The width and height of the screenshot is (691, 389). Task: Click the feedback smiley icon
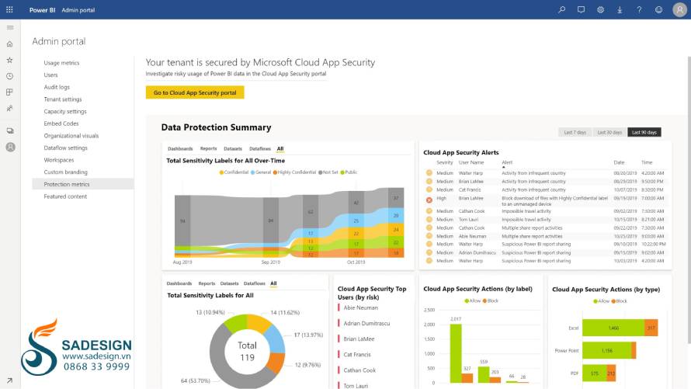(x=658, y=9)
